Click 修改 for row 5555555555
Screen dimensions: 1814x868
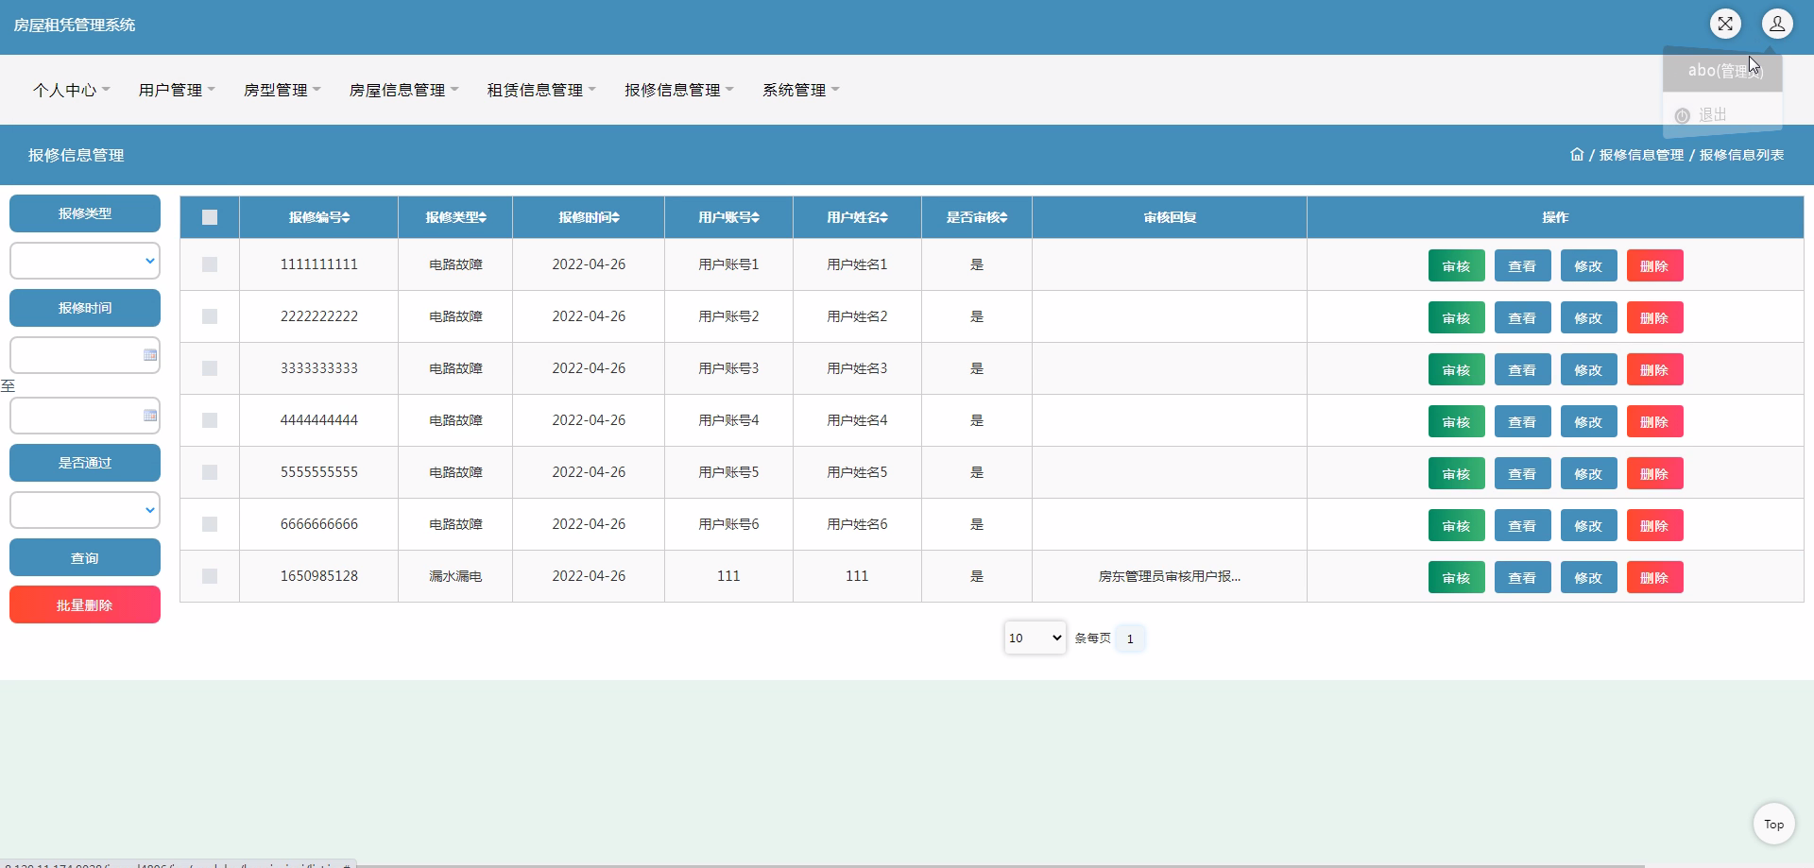1588,473
